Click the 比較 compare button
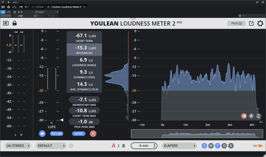266x157 pixels. pyautogui.click(x=20, y=16)
